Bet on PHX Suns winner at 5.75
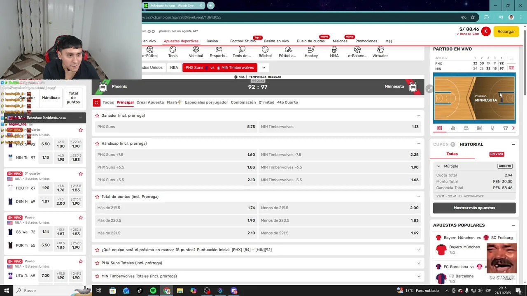 175,127
